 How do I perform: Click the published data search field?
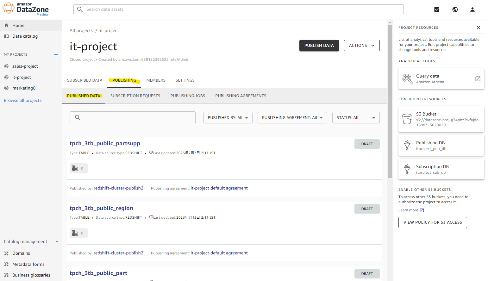click(133, 118)
